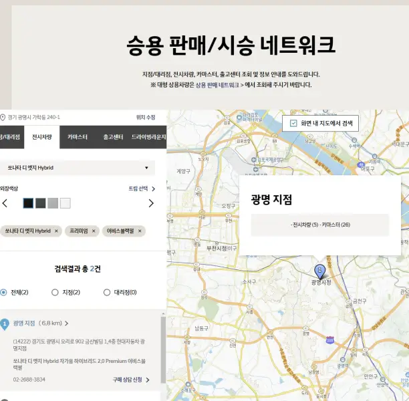Image resolution: width=409 pixels, height=401 pixels.
Task: Show next exterior colors with right arrow
Action: click(151, 203)
